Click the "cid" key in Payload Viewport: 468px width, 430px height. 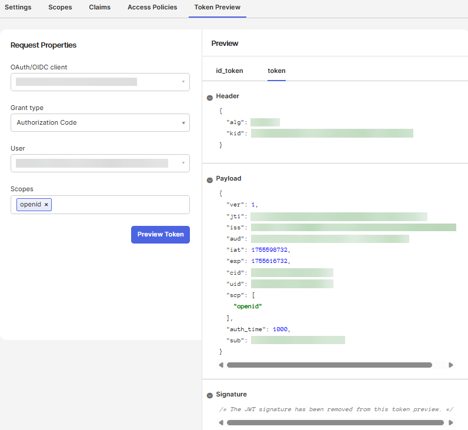click(x=235, y=272)
